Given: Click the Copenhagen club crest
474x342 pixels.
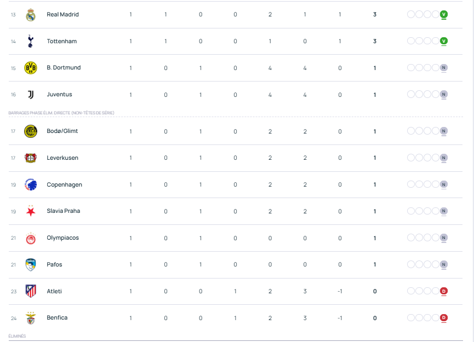Looking at the screenshot, I should pyautogui.click(x=31, y=185).
